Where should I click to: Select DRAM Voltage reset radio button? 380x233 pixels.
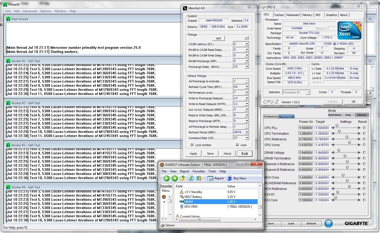364,152
